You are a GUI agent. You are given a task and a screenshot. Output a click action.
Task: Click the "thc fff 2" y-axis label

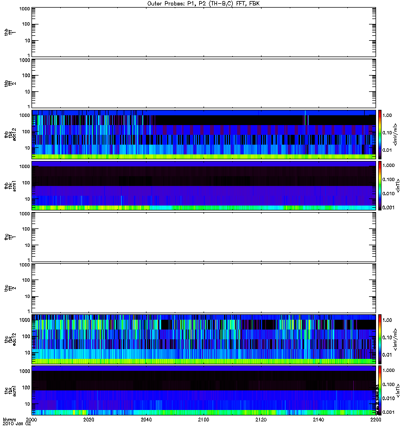10,288
